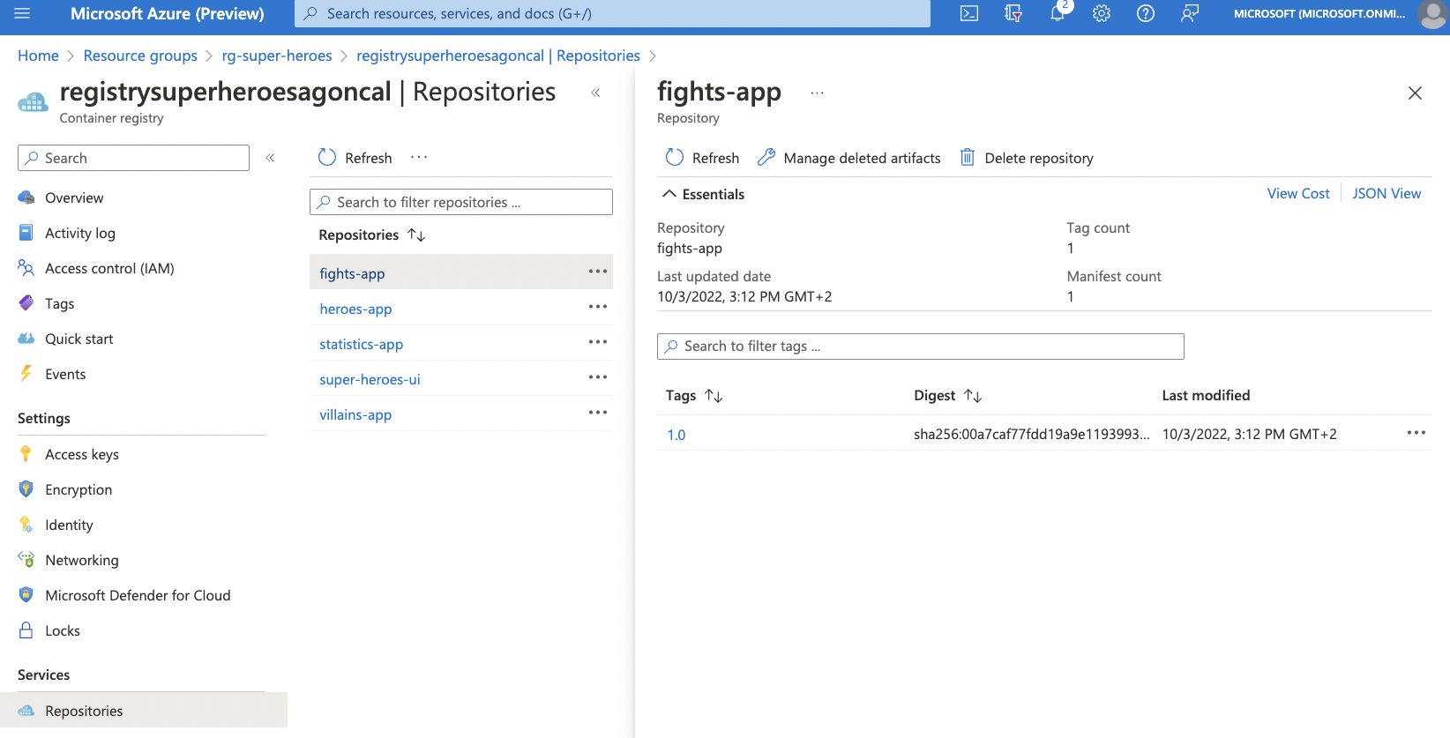The height and width of the screenshot is (738, 1450).
Task: Click the global Azure search bar
Action: point(612,13)
